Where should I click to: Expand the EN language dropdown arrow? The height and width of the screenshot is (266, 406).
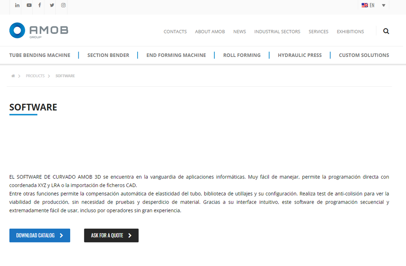tap(384, 5)
